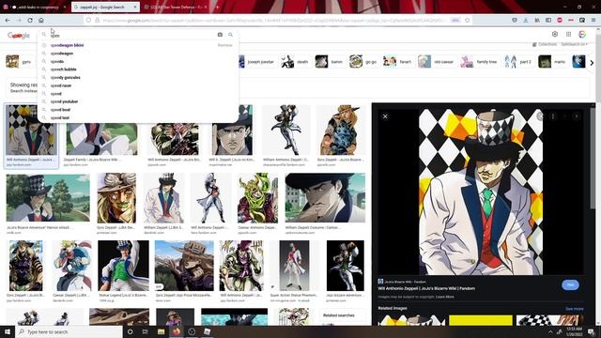Click 'See more' next to Related images
This screenshot has height=338, width=601.
[574, 309]
